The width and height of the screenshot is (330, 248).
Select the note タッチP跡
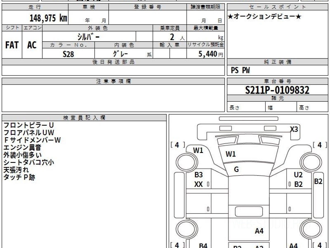19,177
